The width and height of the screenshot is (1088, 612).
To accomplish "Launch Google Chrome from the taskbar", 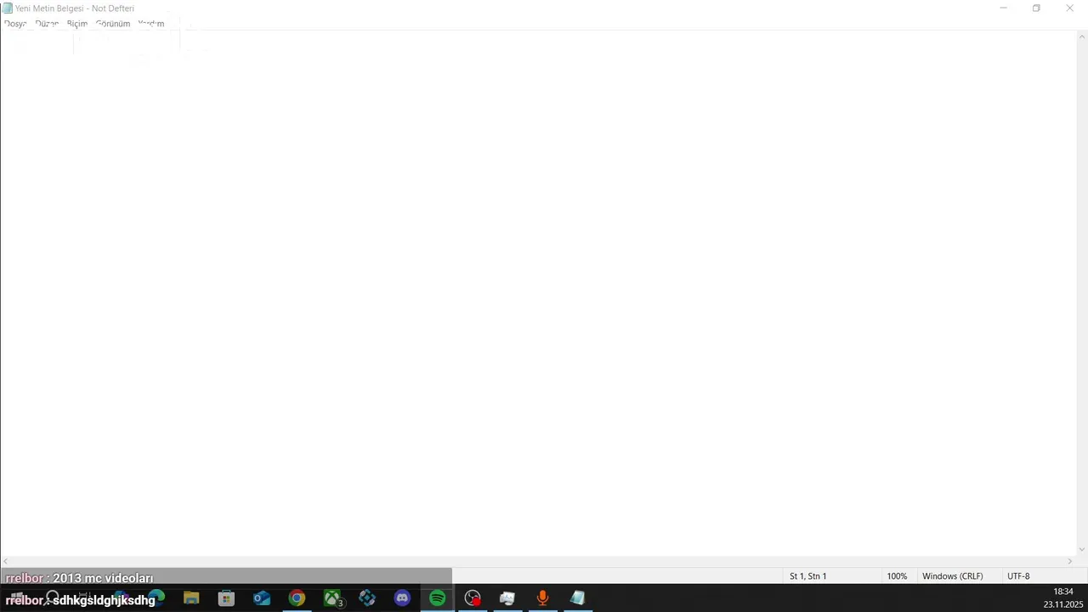I will point(297,598).
